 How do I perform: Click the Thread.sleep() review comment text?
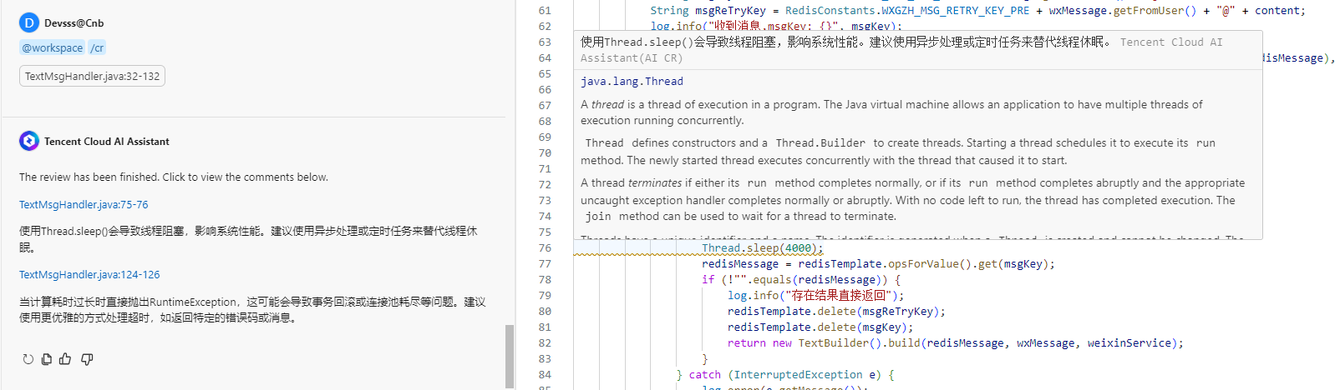pyautogui.click(x=248, y=239)
